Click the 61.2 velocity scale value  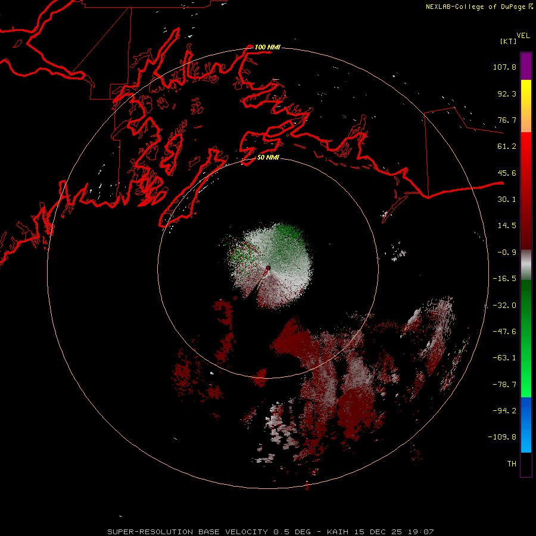click(507, 147)
